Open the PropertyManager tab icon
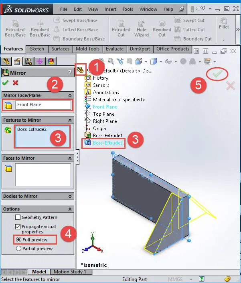This screenshot has height=283, width=241. coord(17,61)
